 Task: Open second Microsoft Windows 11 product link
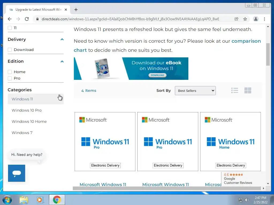pos(165,184)
